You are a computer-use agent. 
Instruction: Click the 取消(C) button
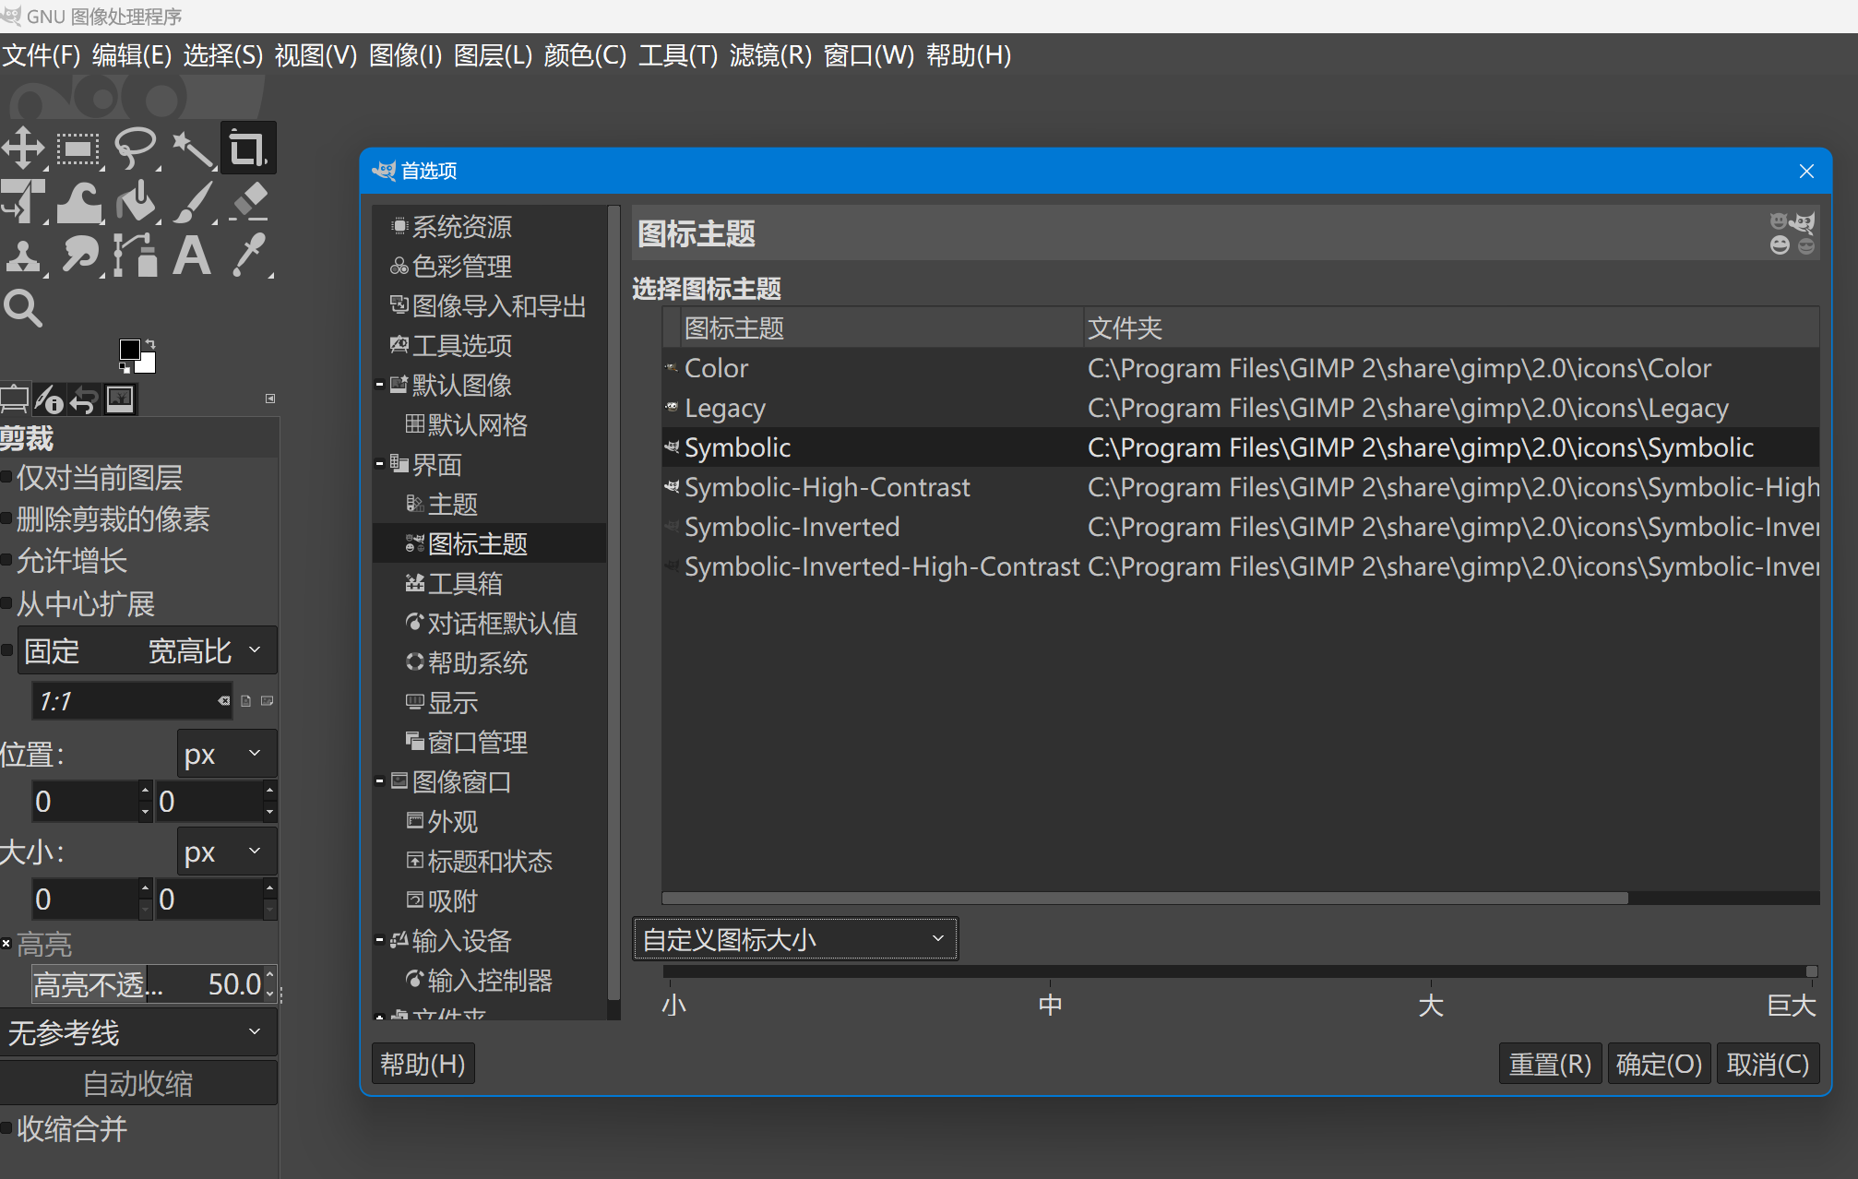(1768, 1065)
